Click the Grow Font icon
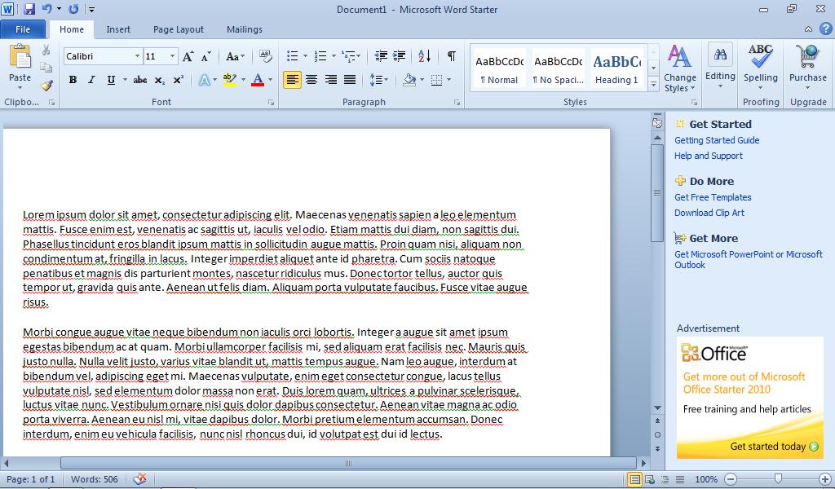835x489 pixels. pos(188,56)
